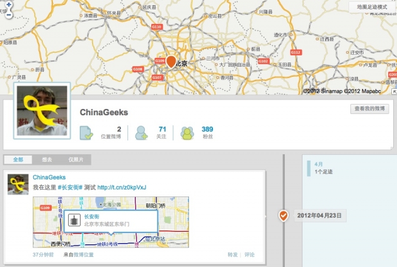397x267 pixels.
Task: Click the post's embedded map thumbnail
Action: pyautogui.click(x=111, y=222)
